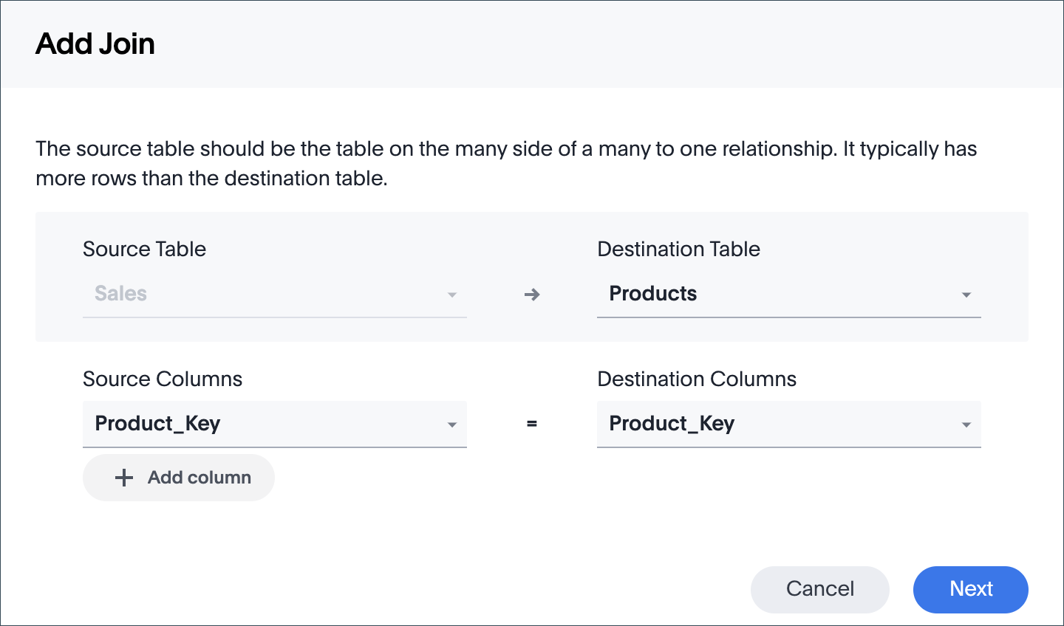Click the Add Join dialog title

[x=95, y=43]
